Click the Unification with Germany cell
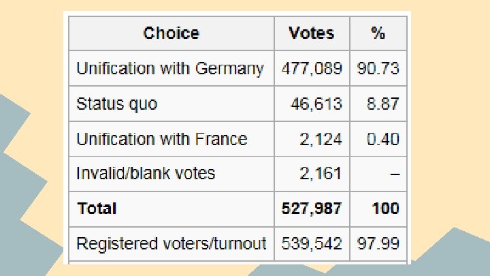490x276 pixels. coord(170,69)
